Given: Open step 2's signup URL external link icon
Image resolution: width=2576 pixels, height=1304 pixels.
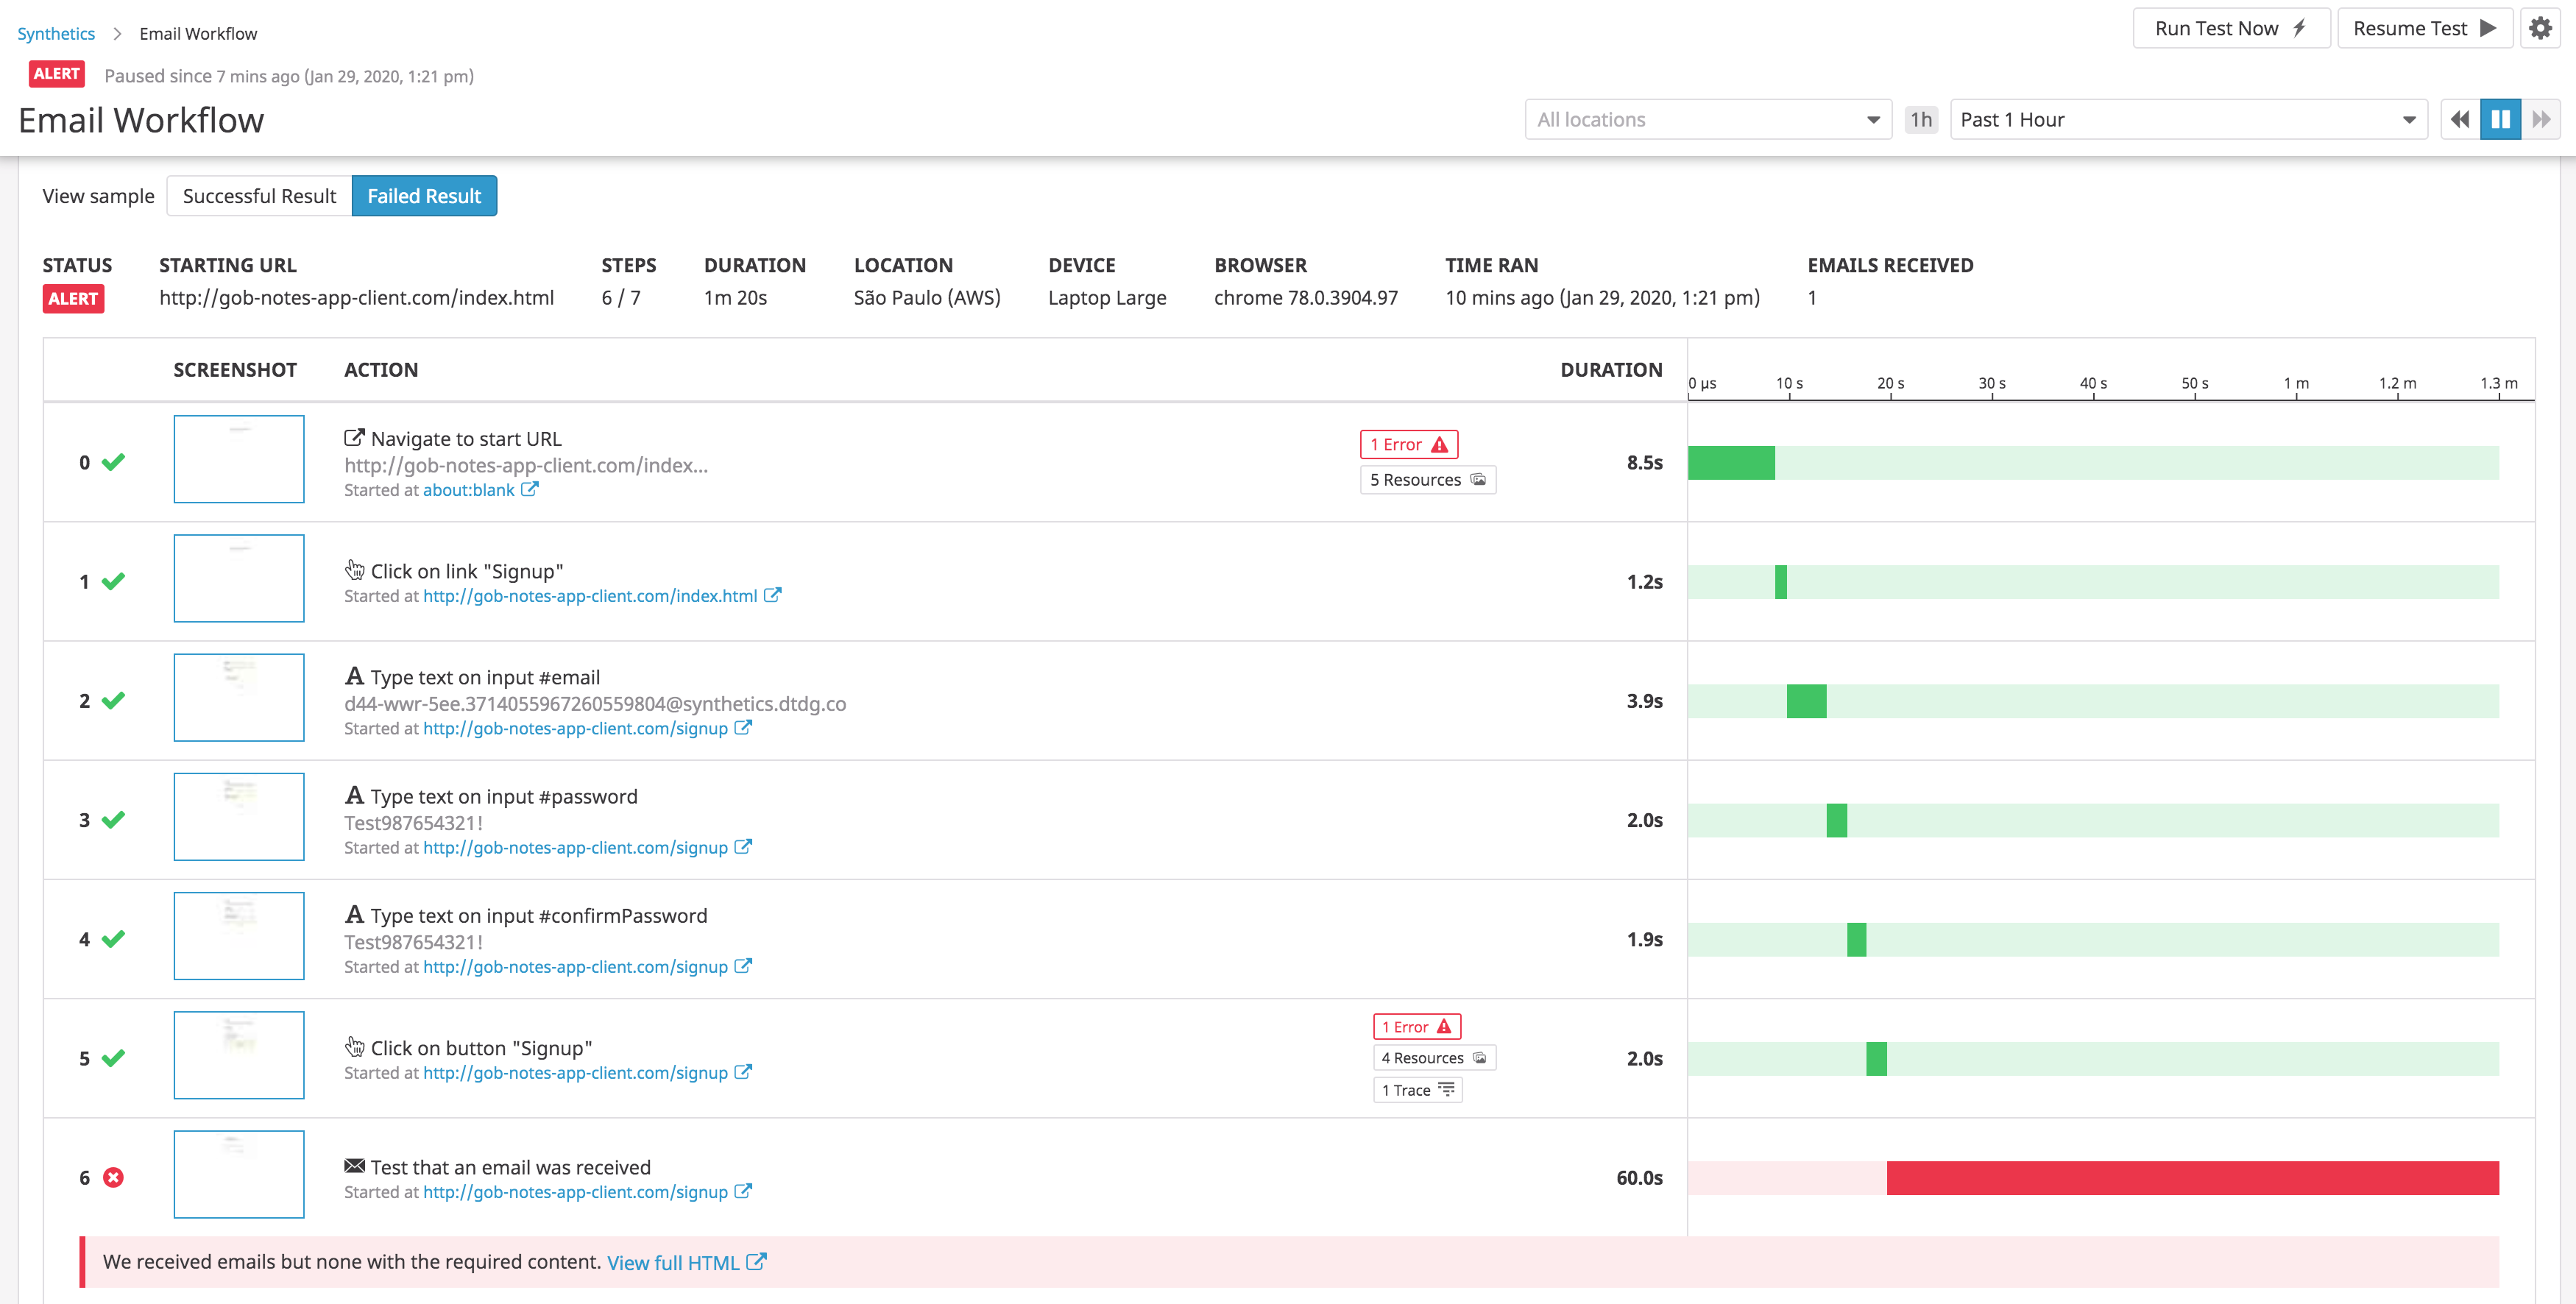Looking at the screenshot, I should [743, 728].
